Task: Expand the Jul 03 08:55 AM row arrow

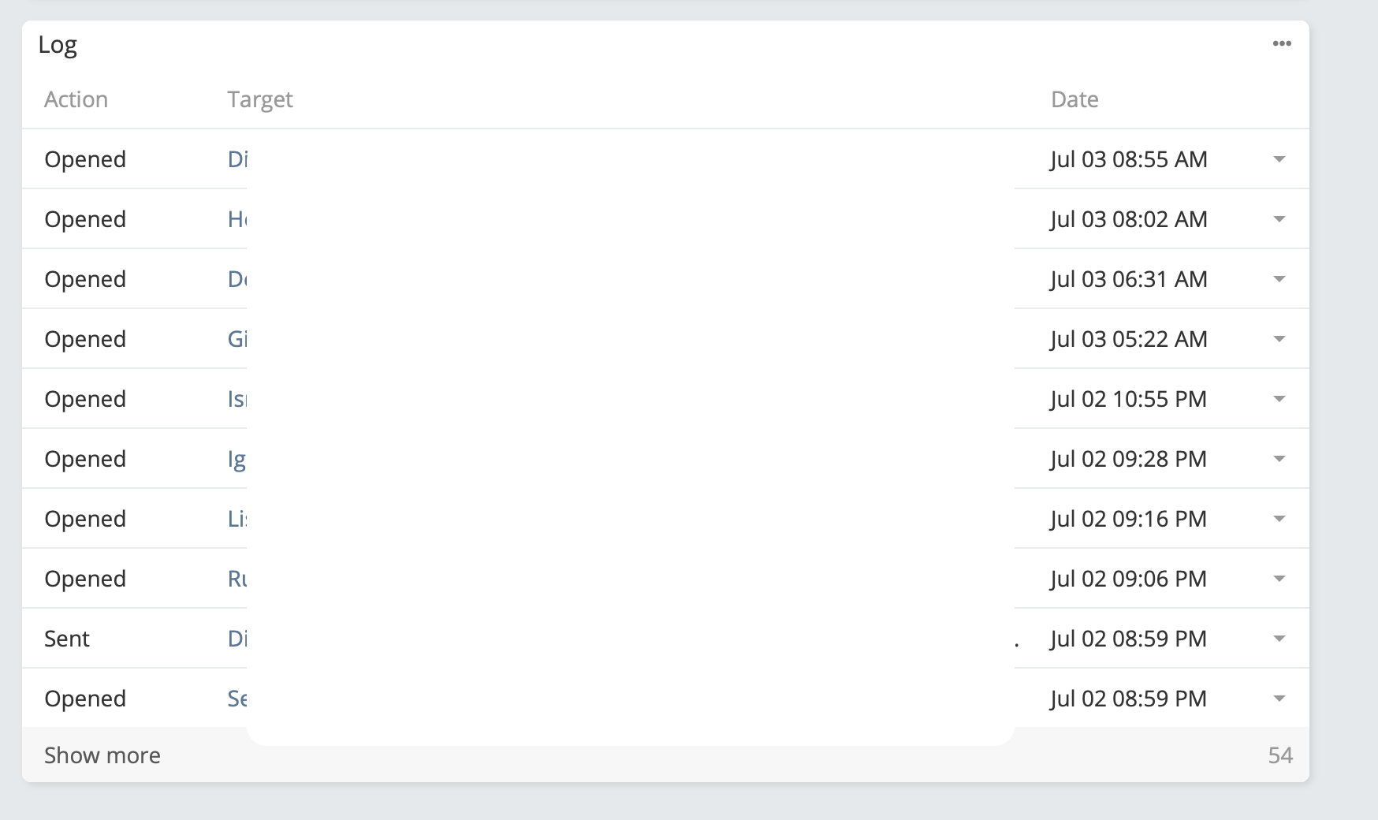Action: click(1279, 159)
